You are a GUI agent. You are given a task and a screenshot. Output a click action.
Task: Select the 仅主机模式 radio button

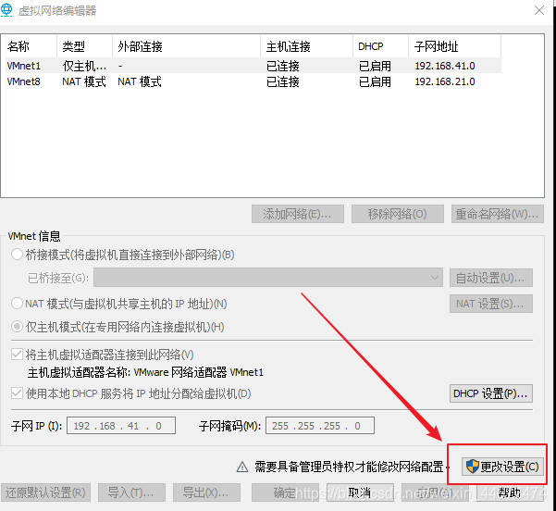17,327
